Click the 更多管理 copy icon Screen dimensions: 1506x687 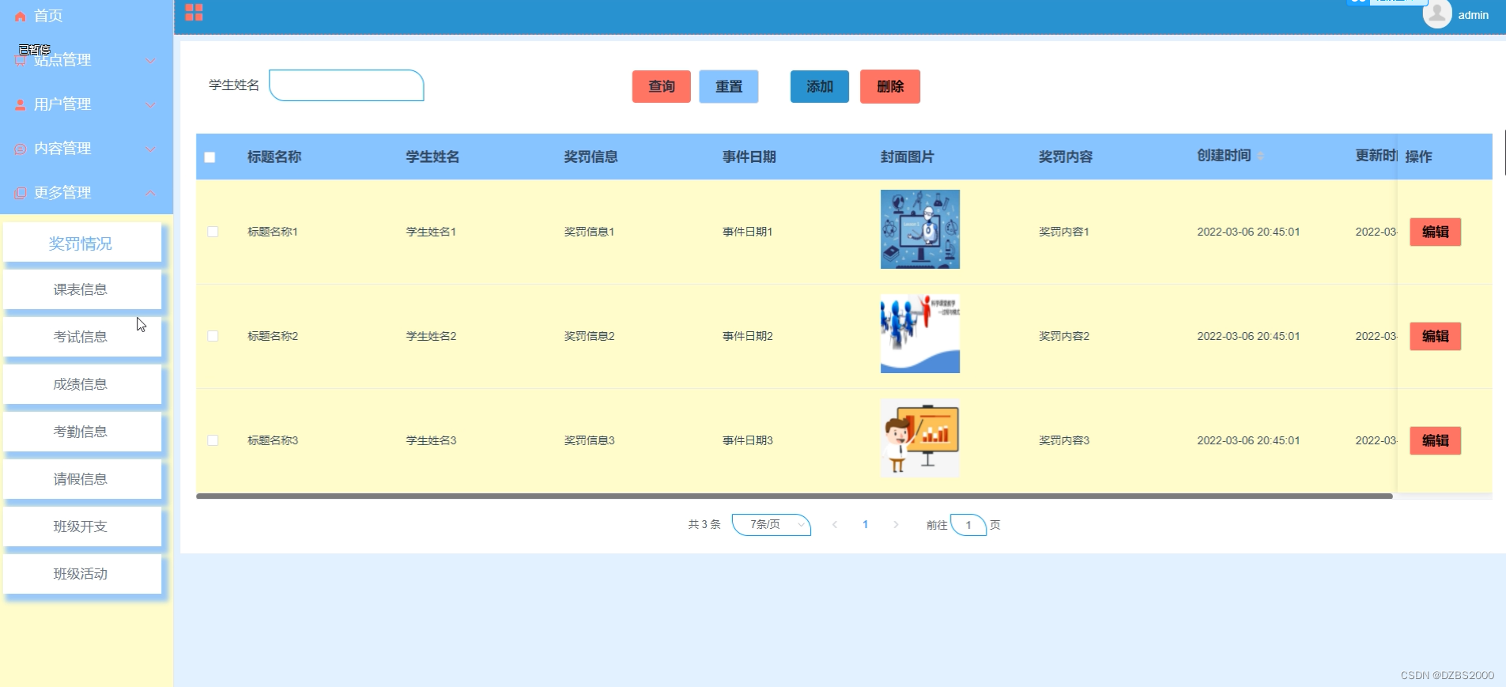point(21,193)
